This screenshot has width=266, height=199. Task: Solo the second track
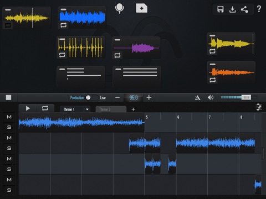click(9, 148)
